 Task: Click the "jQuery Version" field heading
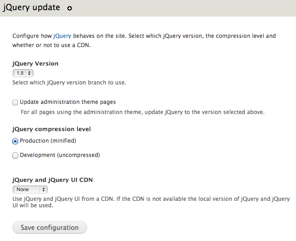coord(36,64)
